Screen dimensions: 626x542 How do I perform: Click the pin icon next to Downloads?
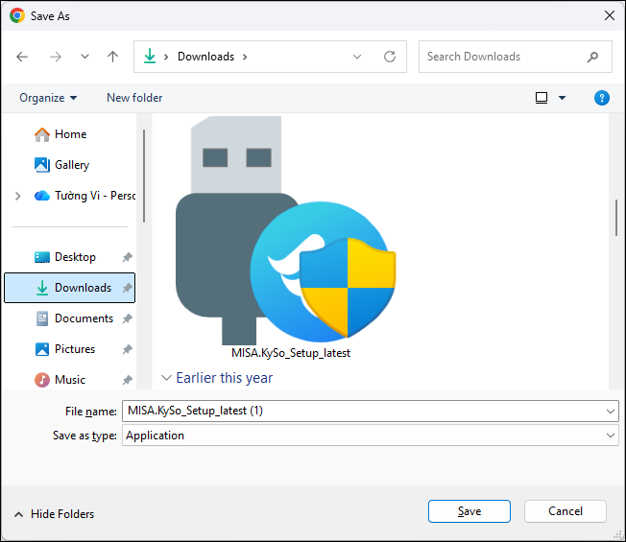click(127, 288)
